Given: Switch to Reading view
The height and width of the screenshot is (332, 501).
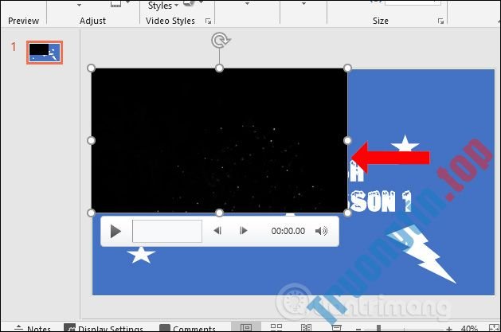Looking at the screenshot, I should (306, 327).
